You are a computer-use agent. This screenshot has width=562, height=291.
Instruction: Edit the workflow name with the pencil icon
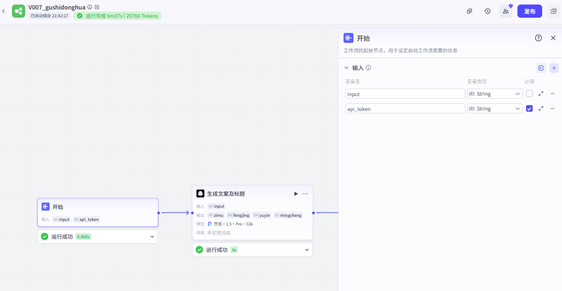point(97,7)
